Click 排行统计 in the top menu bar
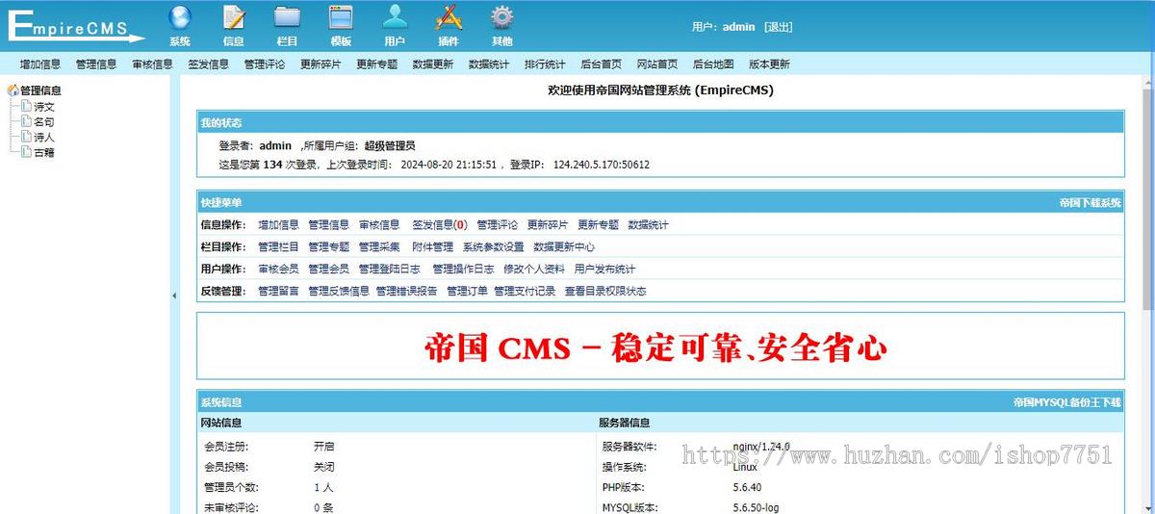 point(545,64)
